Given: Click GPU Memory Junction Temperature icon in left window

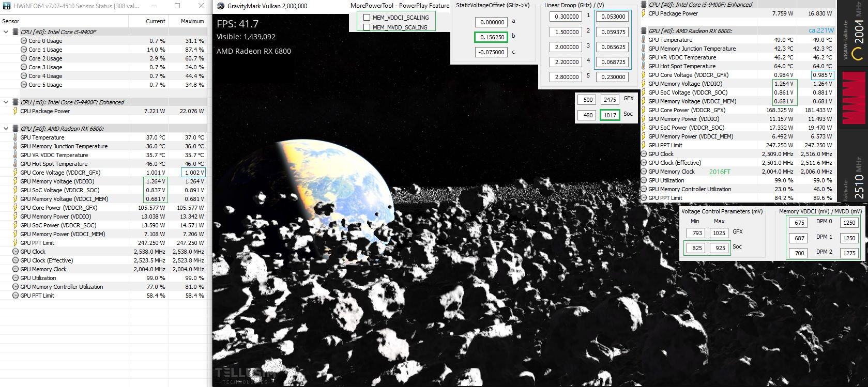Looking at the screenshot, I should coord(16,146).
